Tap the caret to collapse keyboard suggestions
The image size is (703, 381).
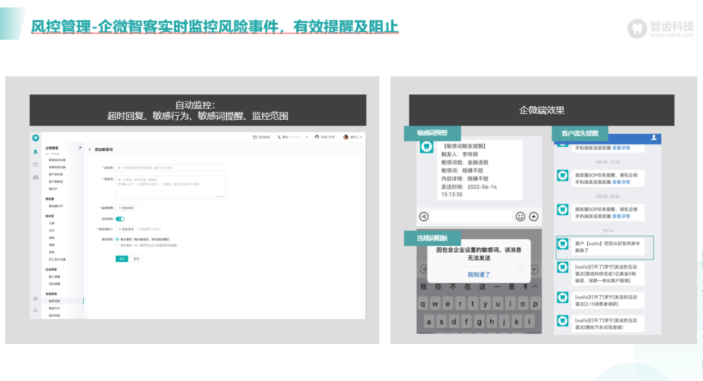click(x=534, y=287)
